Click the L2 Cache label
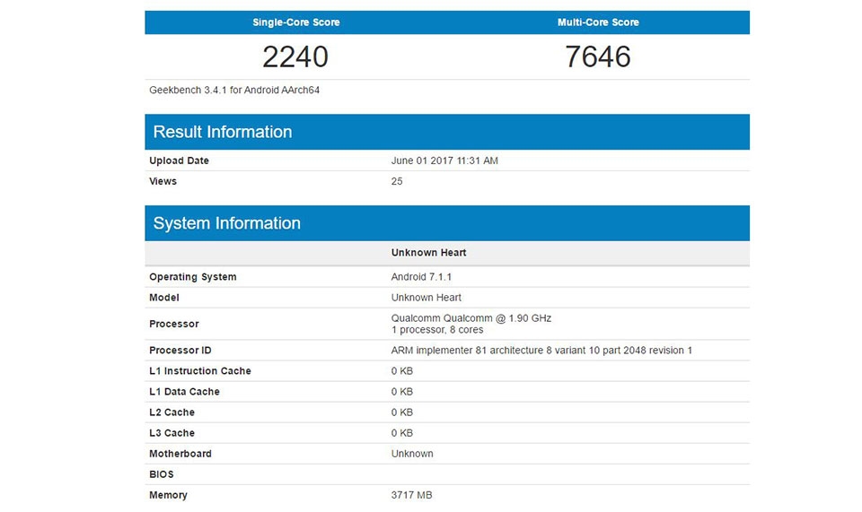 click(x=172, y=412)
